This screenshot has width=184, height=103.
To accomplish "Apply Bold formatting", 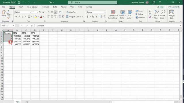I will tap(16, 17).
